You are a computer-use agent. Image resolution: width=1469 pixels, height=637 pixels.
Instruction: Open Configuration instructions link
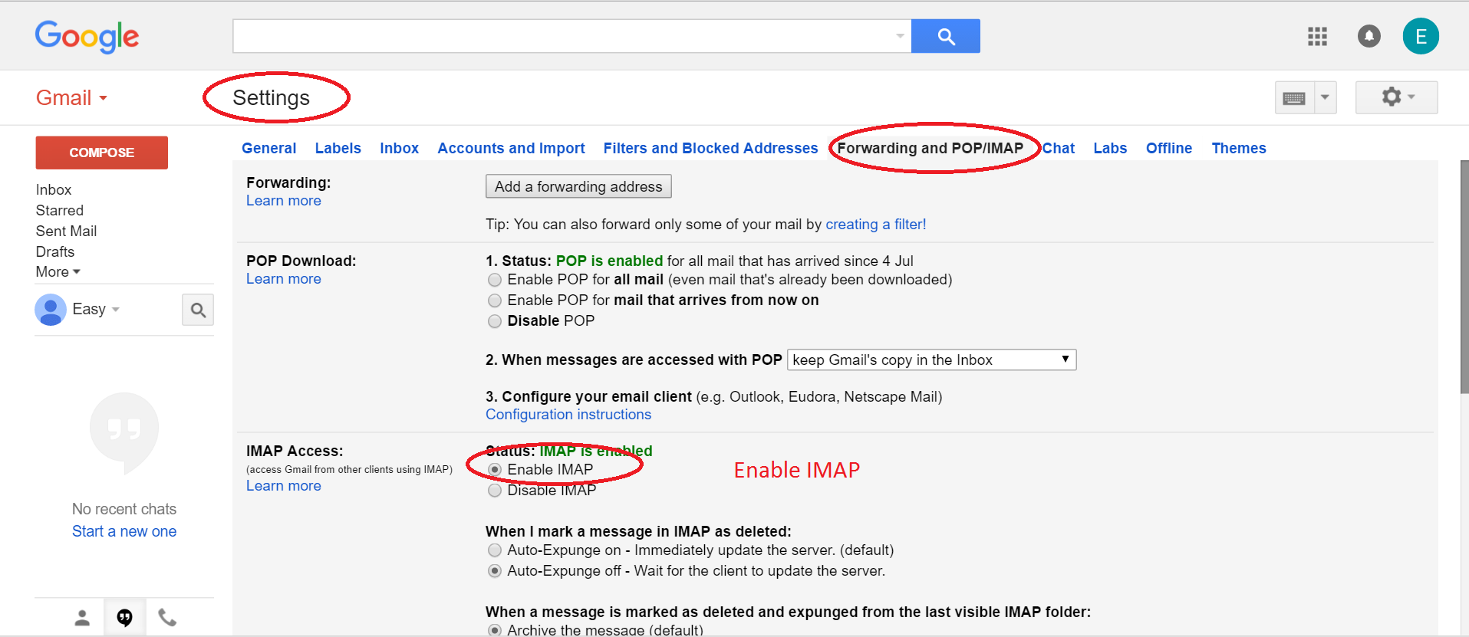[x=568, y=415]
